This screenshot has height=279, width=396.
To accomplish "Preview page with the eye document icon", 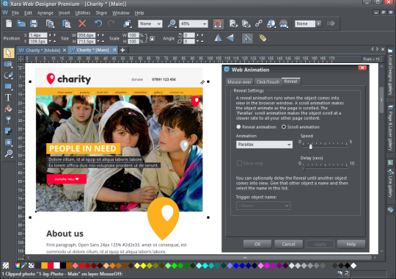I will (x=233, y=23).
